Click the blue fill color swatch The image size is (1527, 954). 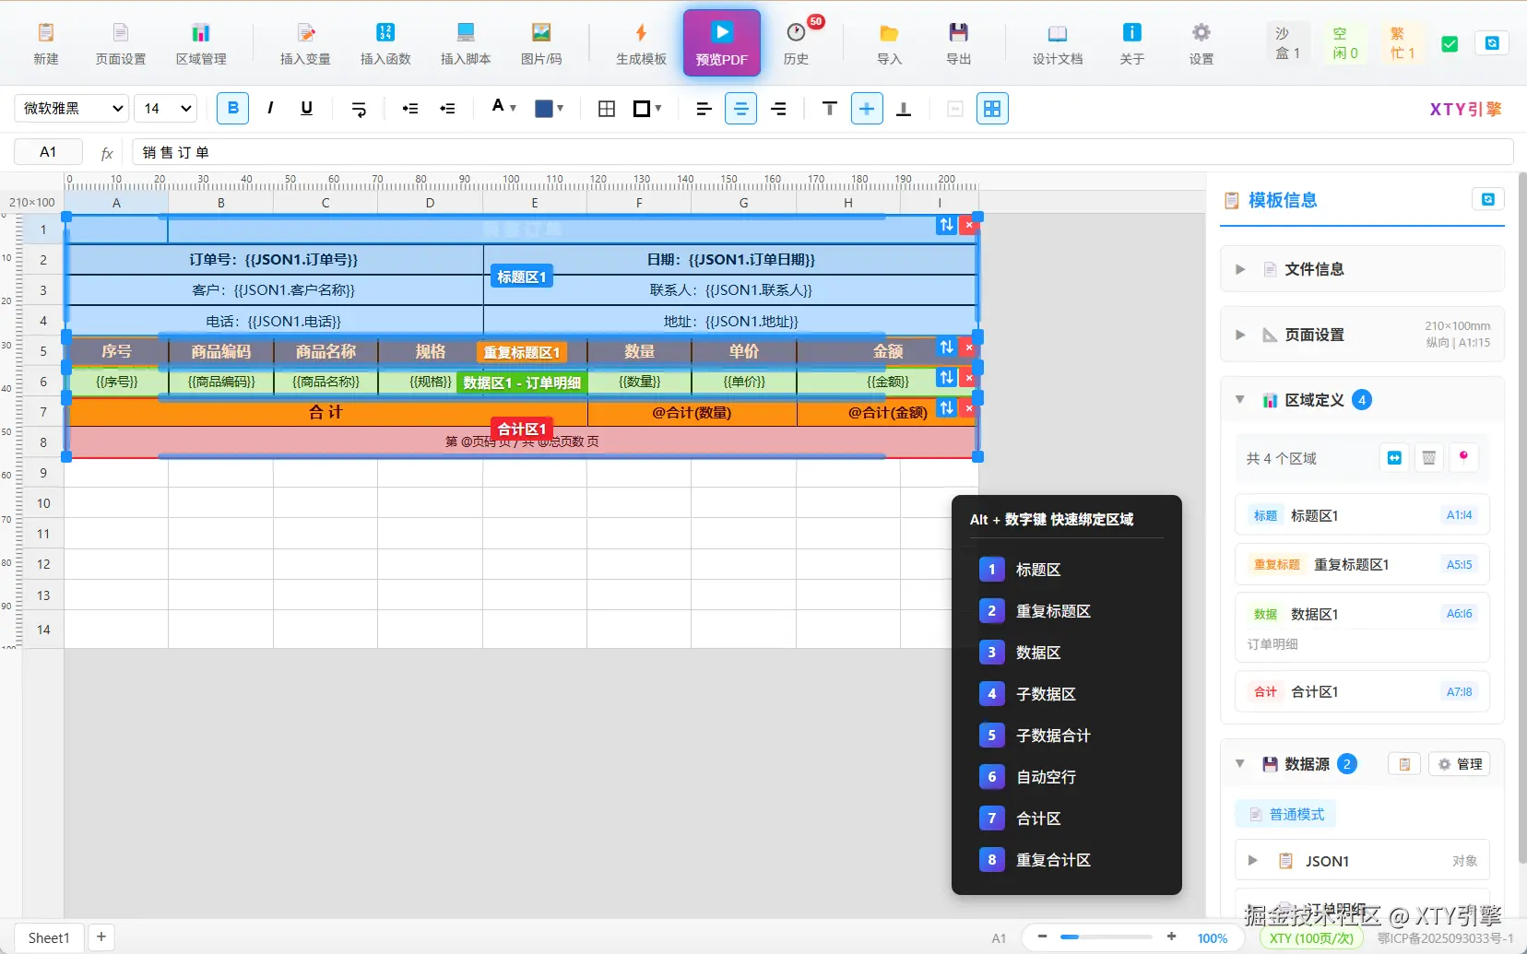tap(544, 109)
